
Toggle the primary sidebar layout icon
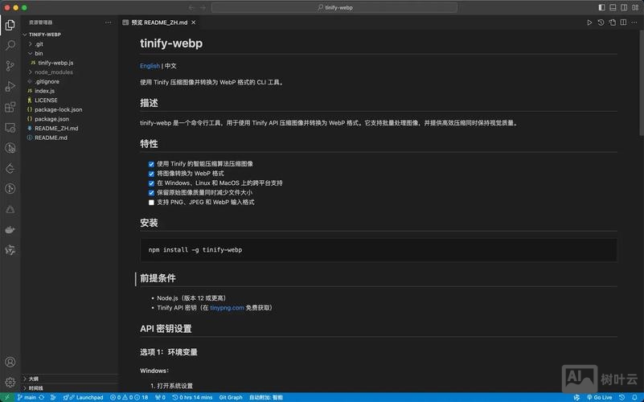point(601,7)
